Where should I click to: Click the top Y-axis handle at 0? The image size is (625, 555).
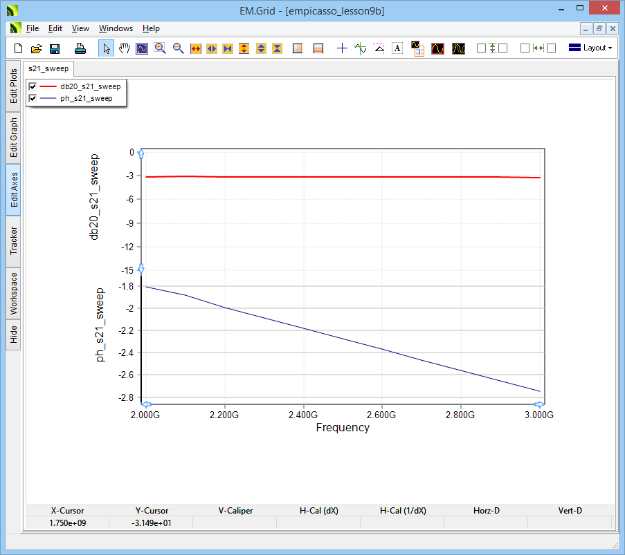click(x=141, y=153)
